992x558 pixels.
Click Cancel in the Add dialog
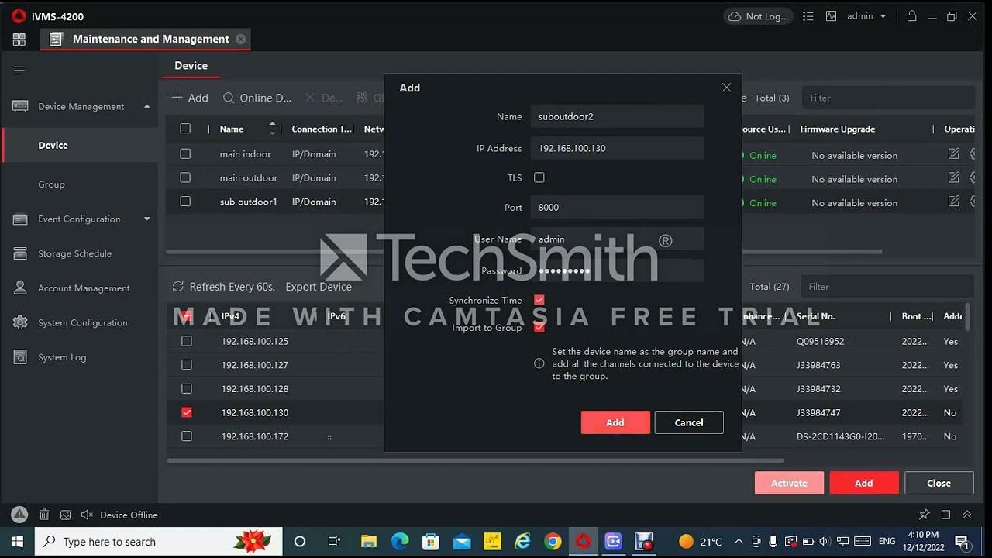point(689,422)
